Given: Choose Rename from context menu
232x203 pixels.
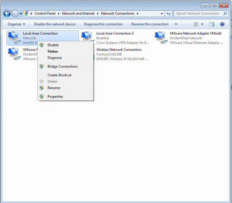Looking at the screenshot, I should 66,88.
